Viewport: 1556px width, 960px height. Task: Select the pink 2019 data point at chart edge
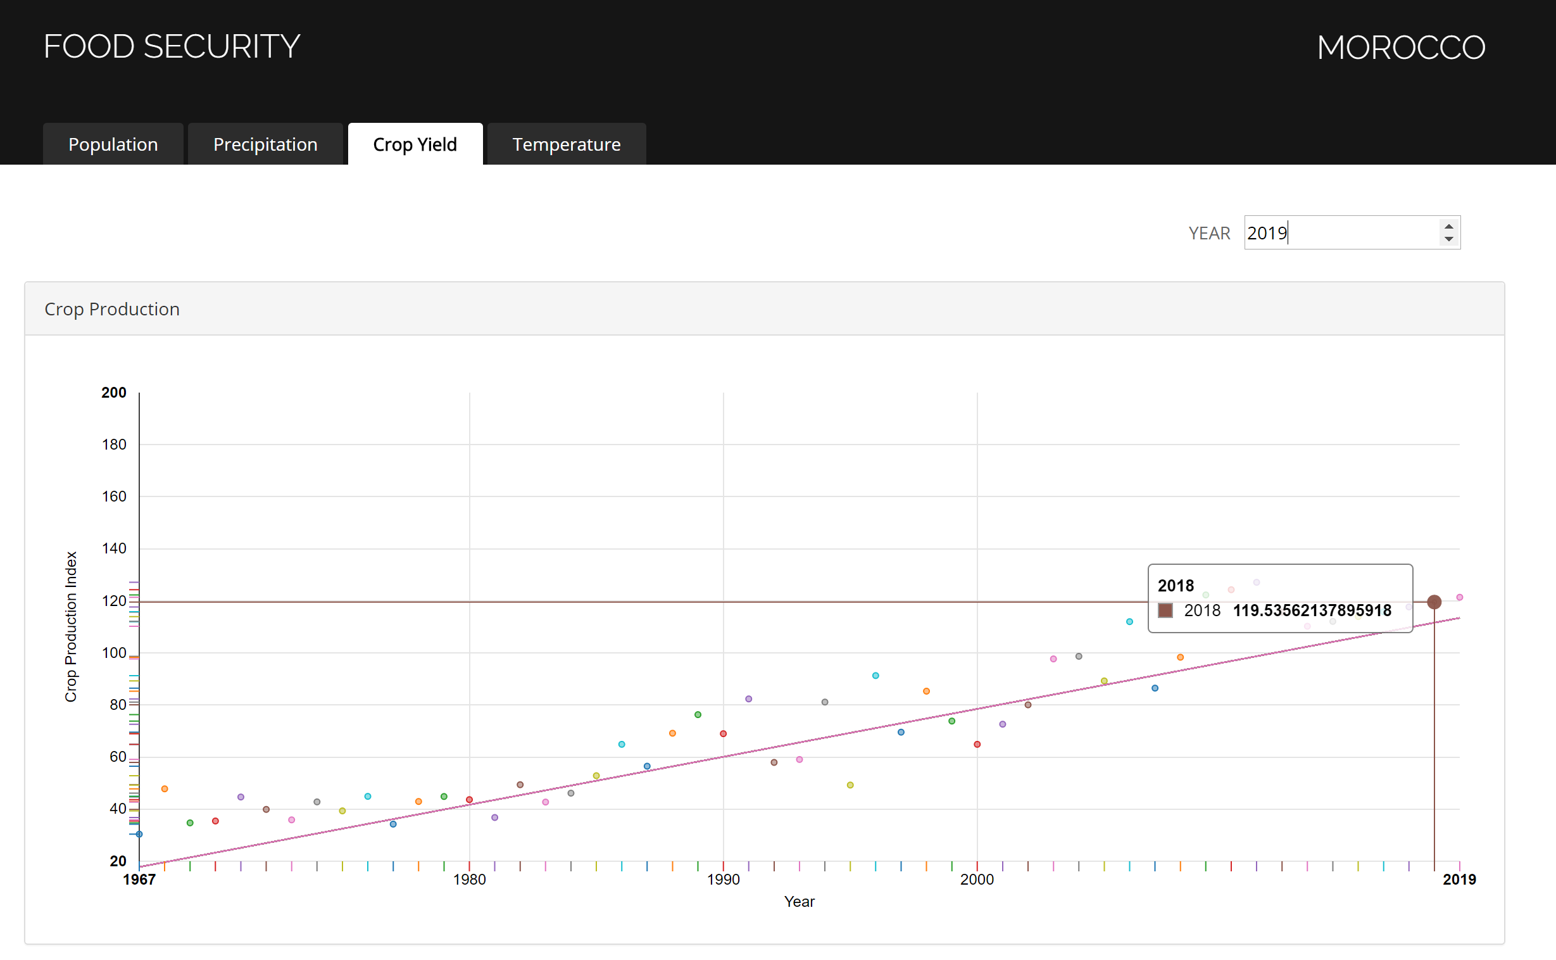[x=1460, y=597]
